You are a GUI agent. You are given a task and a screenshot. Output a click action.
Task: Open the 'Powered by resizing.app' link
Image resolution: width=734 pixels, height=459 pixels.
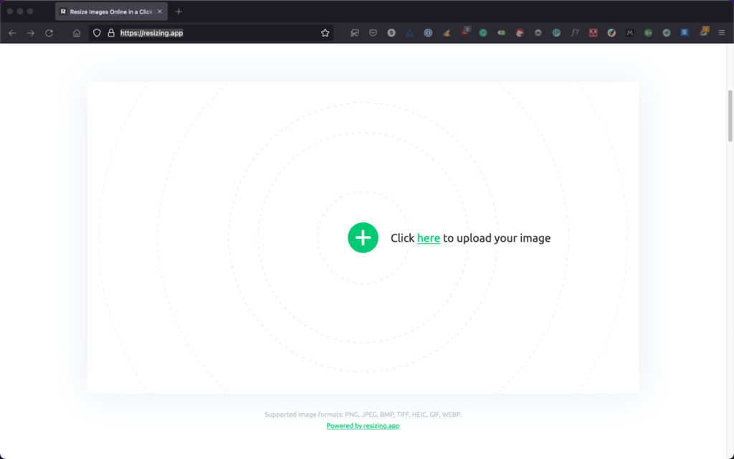pos(363,425)
